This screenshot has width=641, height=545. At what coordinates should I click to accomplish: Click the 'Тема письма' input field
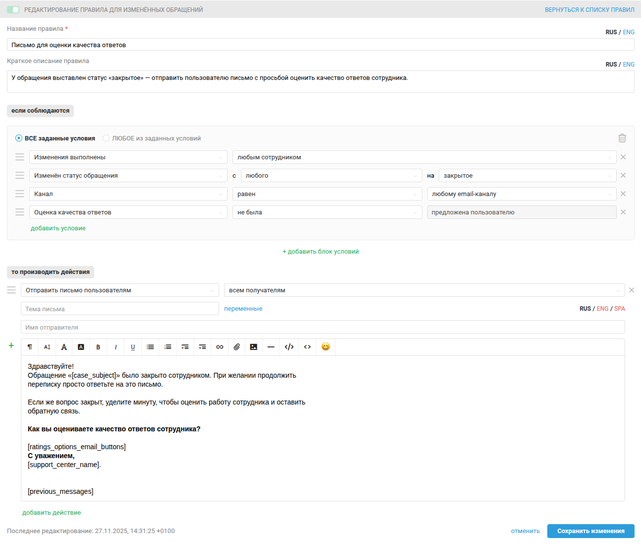pyautogui.click(x=119, y=309)
